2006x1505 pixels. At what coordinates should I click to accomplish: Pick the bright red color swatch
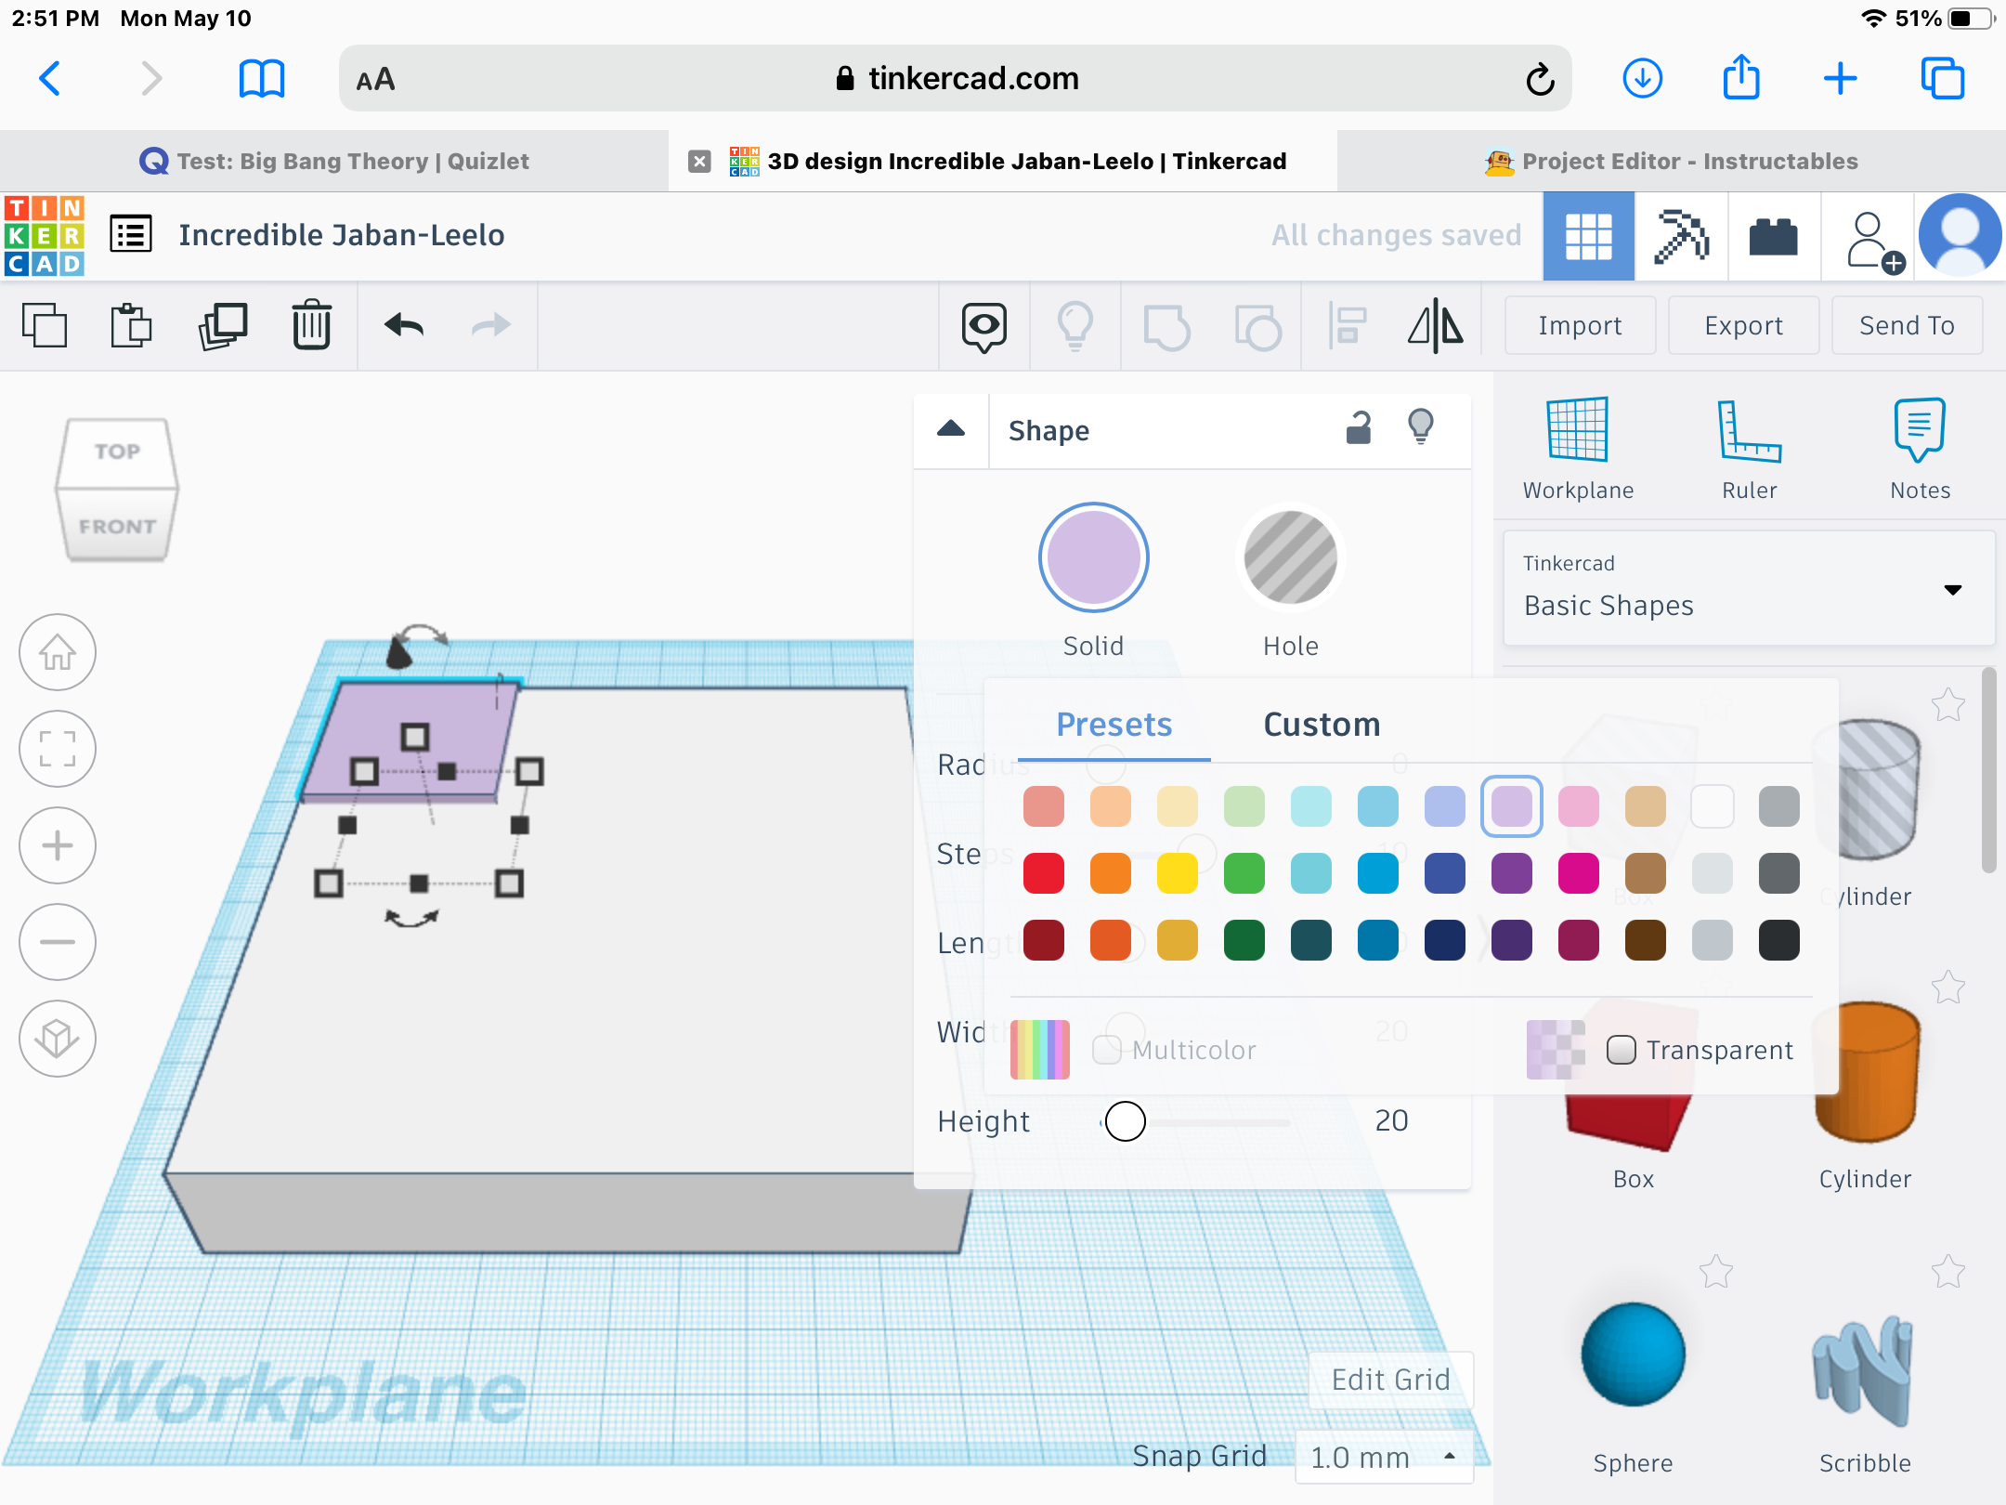(x=1043, y=874)
